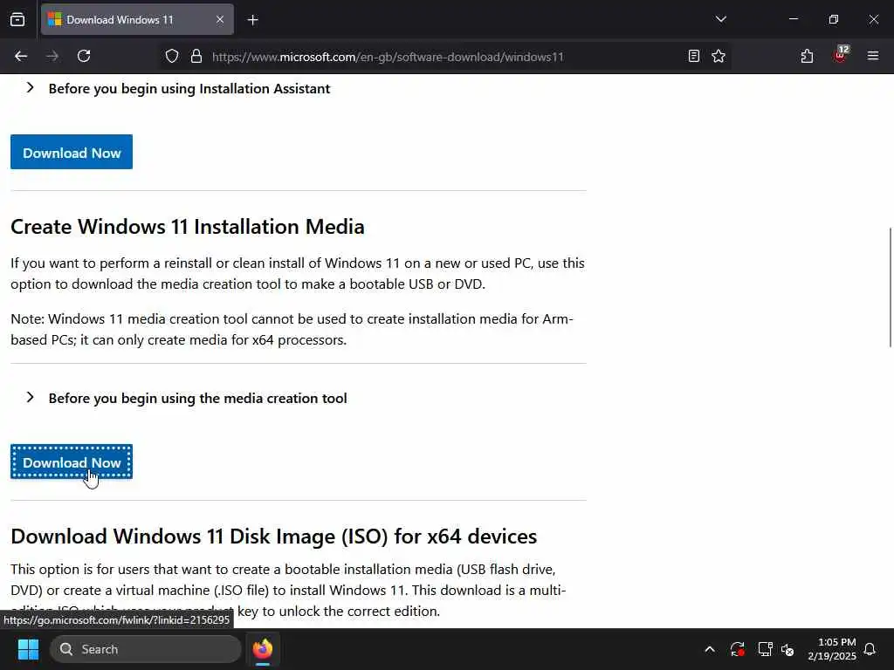Show hidden system tray icons

(710, 649)
